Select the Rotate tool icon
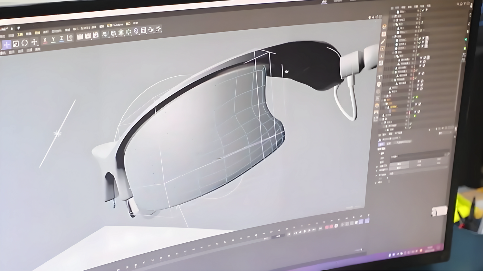The height and width of the screenshot is (271, 483). point(24,43)
